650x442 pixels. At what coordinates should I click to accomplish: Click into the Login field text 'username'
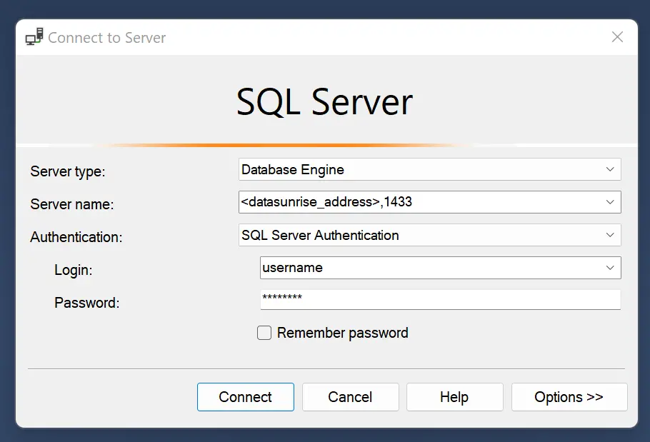292,268
